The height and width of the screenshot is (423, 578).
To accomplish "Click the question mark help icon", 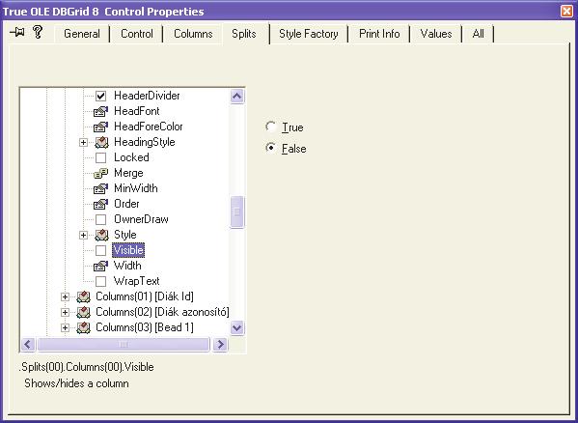I will [38, 32].
